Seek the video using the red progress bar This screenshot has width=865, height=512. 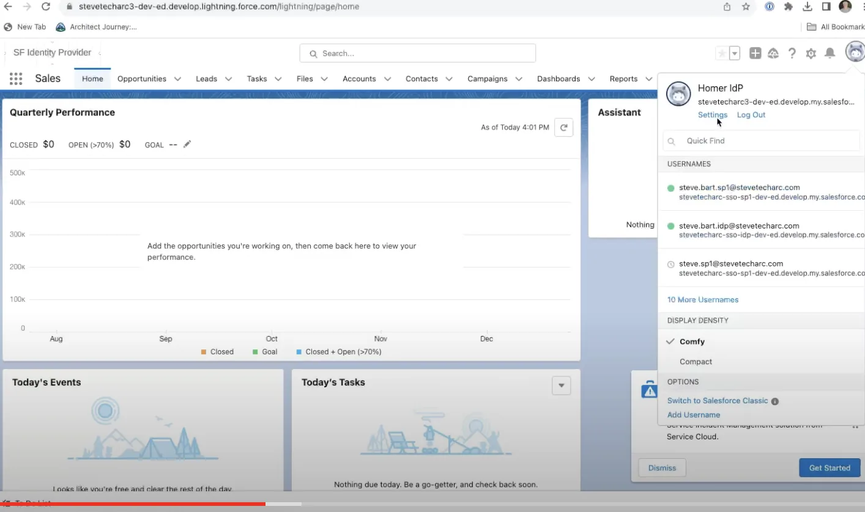click(133, 504)
